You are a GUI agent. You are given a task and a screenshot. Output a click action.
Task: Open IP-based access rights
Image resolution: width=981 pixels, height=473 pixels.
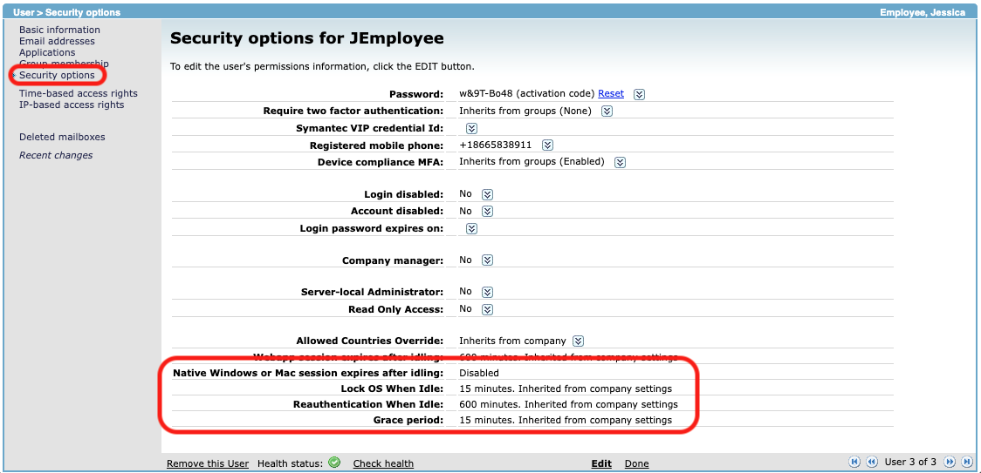click(x=72, y=105)
